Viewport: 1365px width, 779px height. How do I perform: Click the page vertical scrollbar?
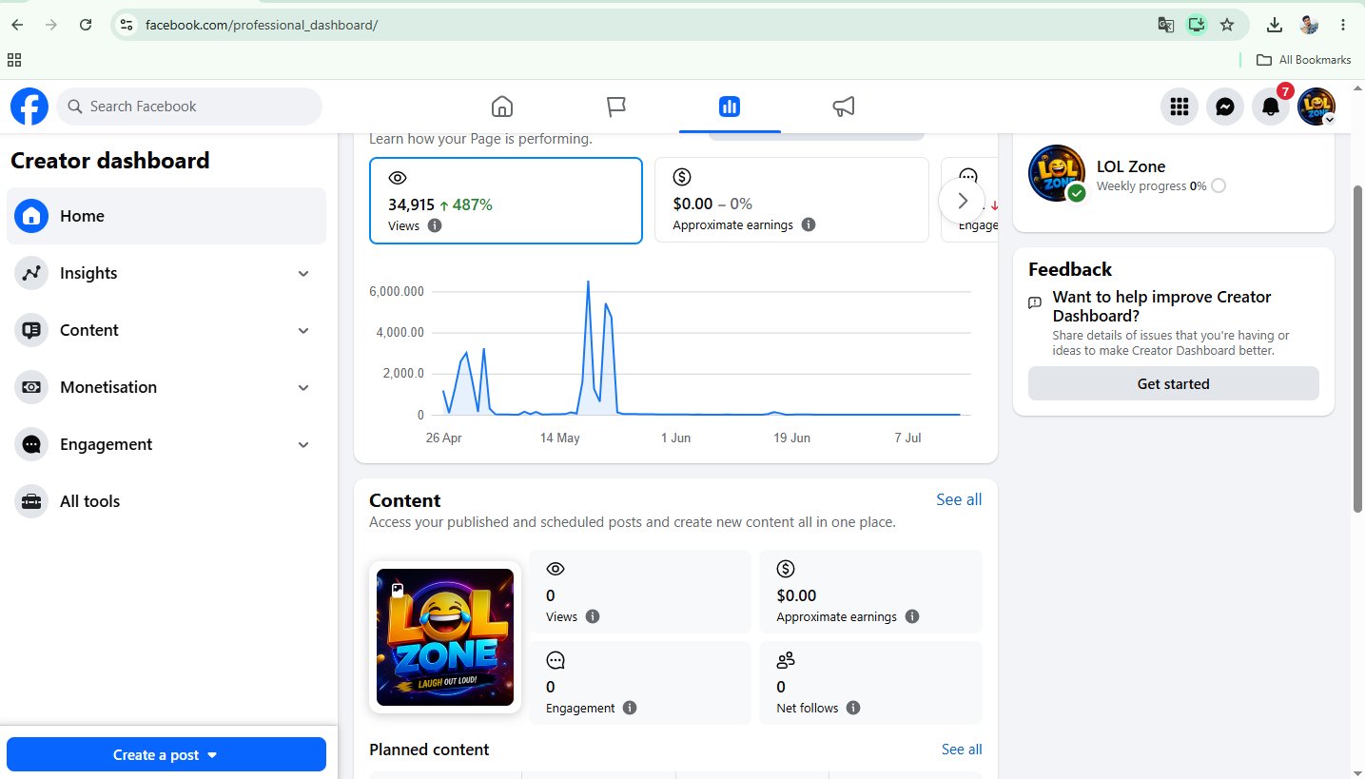click(x=1358, y=347)
